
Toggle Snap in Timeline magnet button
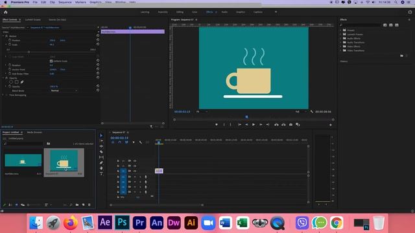(x=119, y=142)
